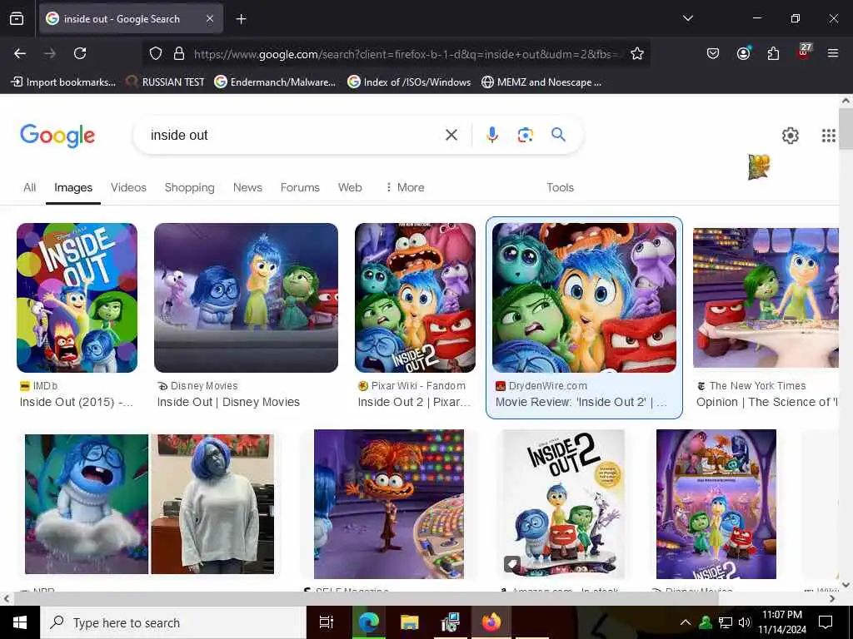
Task: Open MEMZ and Noescape bookmark
Action: coord(541,82)
